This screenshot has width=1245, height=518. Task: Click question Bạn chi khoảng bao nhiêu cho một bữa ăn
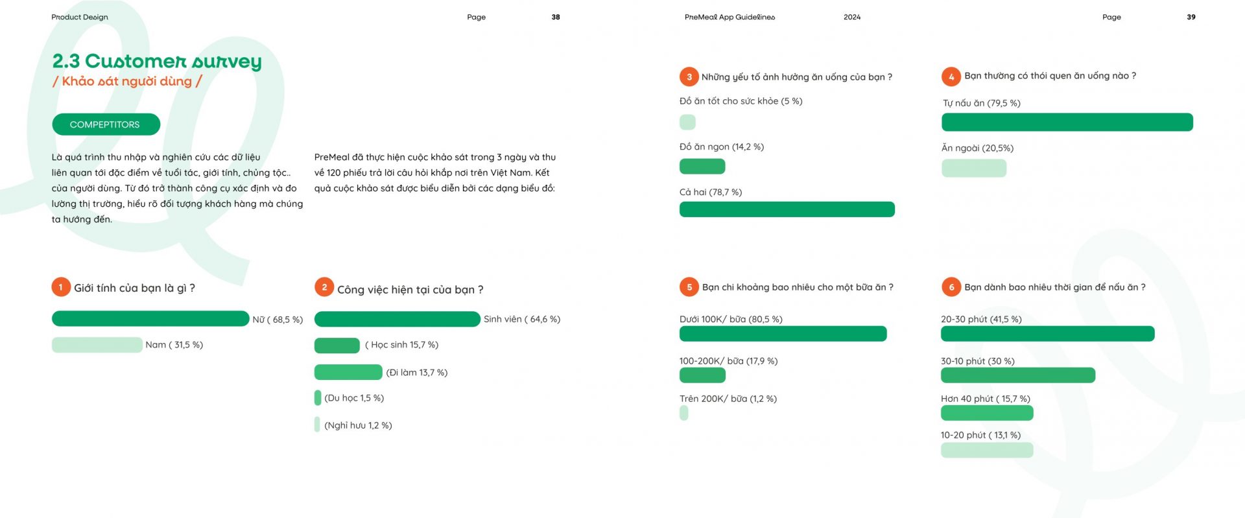coord(798,287)
